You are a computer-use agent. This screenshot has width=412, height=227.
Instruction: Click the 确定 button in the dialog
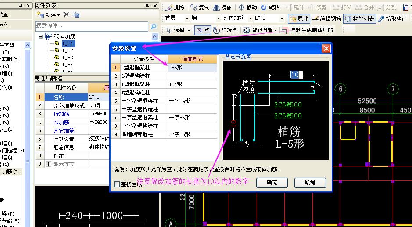click(x=272, y=182)
